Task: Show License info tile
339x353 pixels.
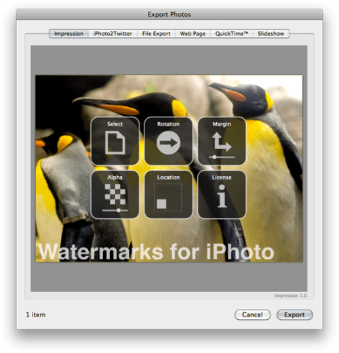Action: coord(222,194)
